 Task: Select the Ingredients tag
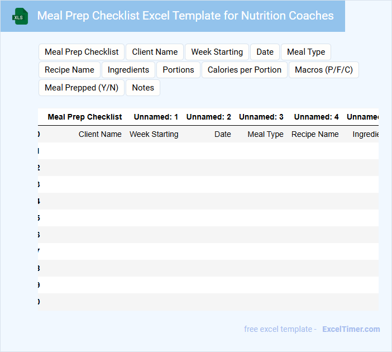[x=128, y=70]
